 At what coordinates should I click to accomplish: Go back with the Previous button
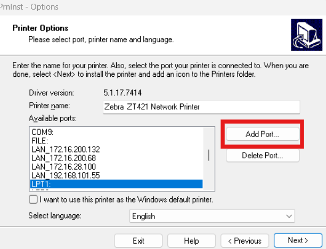pyautogui.click(x=244, y=240)
